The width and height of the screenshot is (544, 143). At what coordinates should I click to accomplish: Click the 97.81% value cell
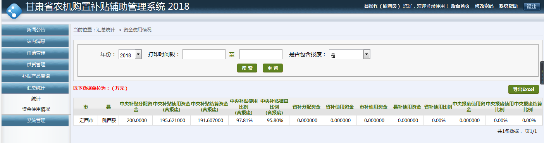244,121
